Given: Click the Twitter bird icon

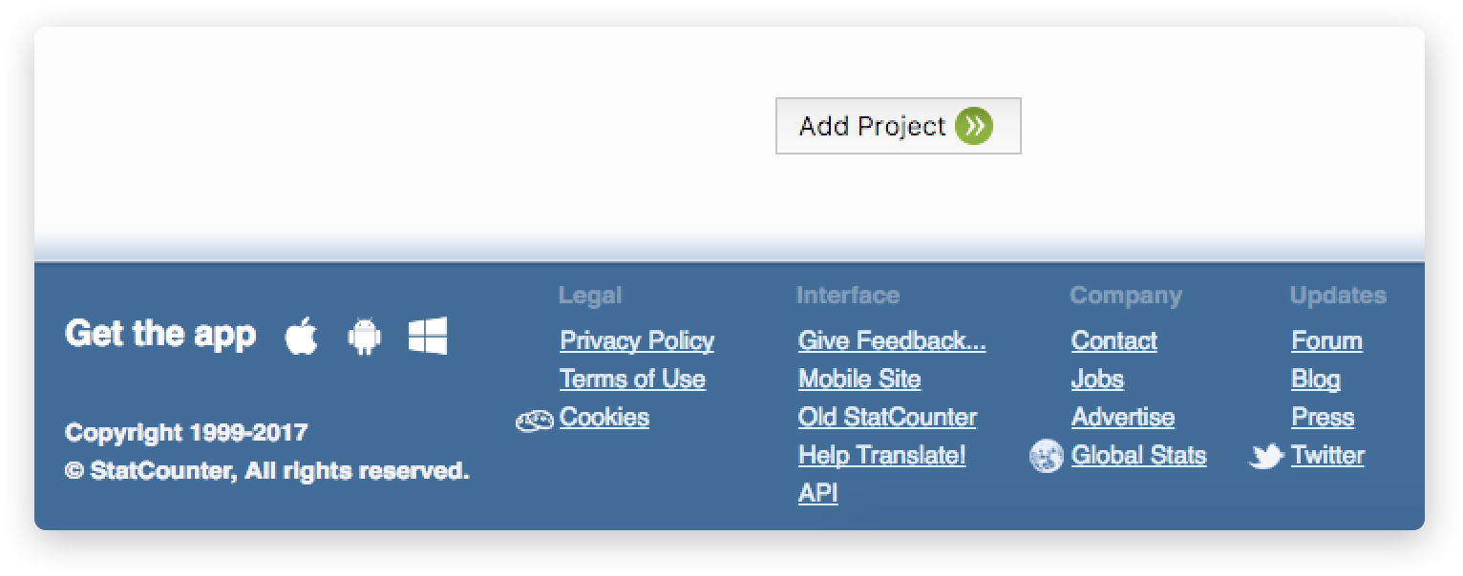Looking at the screenshot, I should tap(1264, 458).
